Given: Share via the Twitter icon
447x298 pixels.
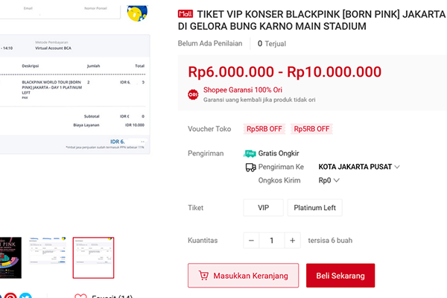Looking at the screenshot, I should click(x=27, y=296).
